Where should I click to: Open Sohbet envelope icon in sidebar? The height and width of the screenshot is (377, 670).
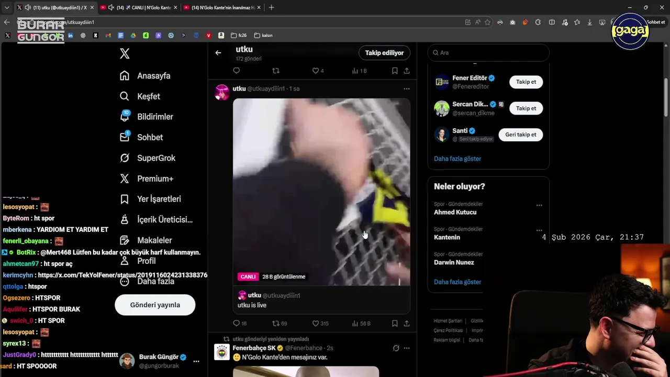click(x=125, y=137)
